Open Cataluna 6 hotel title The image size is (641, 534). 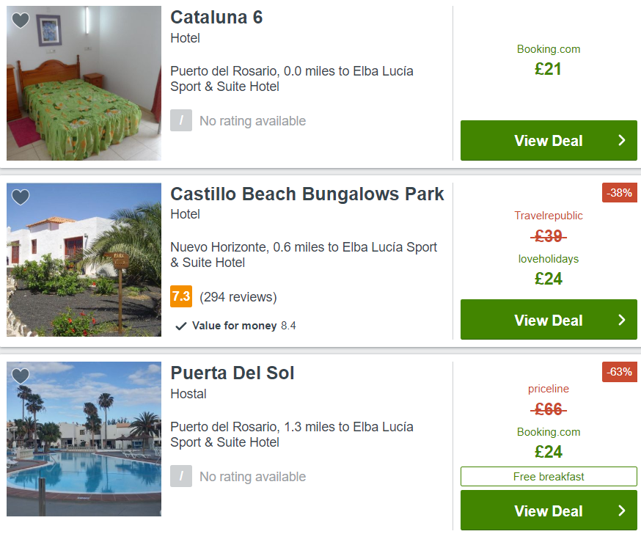[216, 17]
